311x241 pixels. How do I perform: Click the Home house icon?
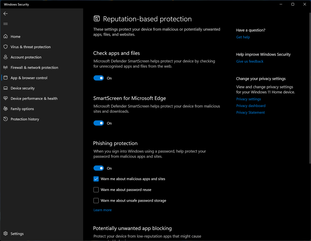pyautogui.click(x=5, y=36)
